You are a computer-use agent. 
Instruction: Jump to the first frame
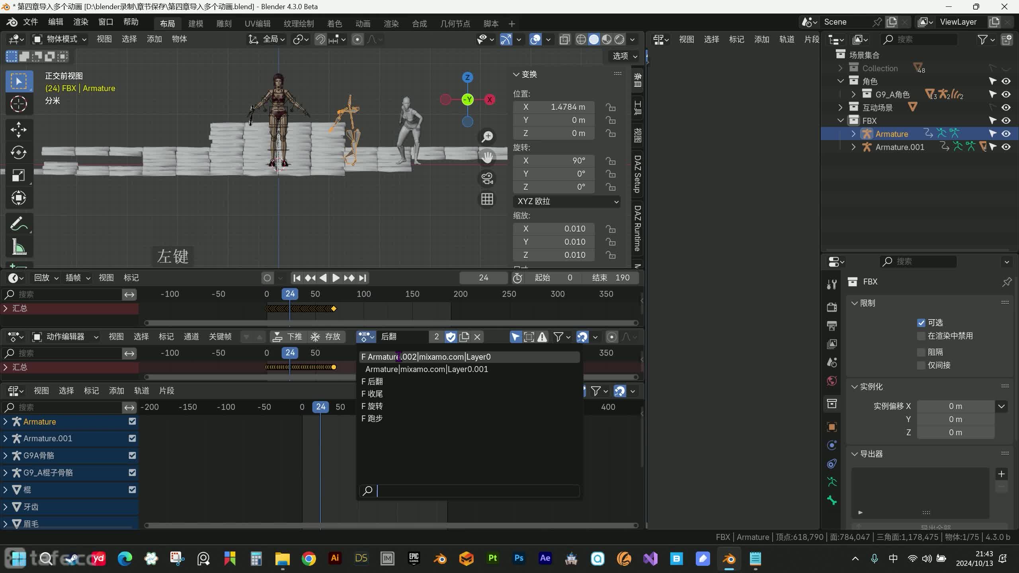coord(297,278)
